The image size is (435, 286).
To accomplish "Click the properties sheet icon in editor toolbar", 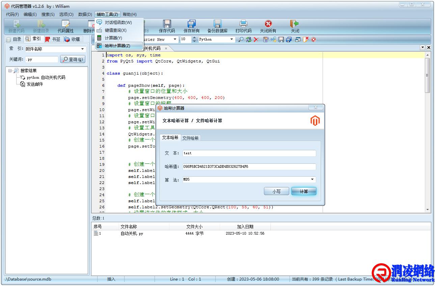I will tap(266, 40).
